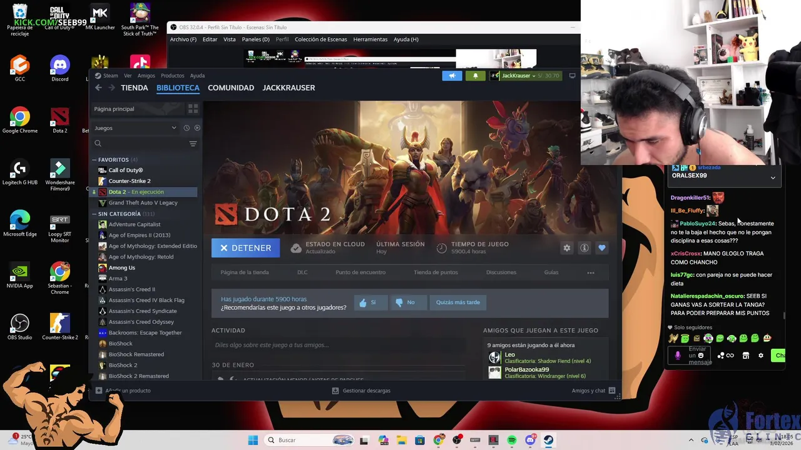Open library advanced filter options icon

193,144
